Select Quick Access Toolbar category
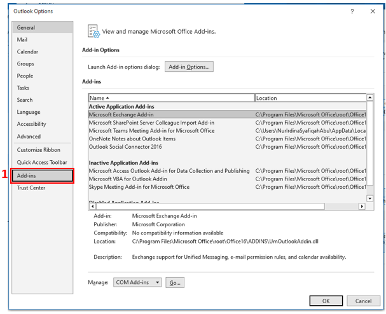This screenshot has height=314, width=386. tap(43, 163)
